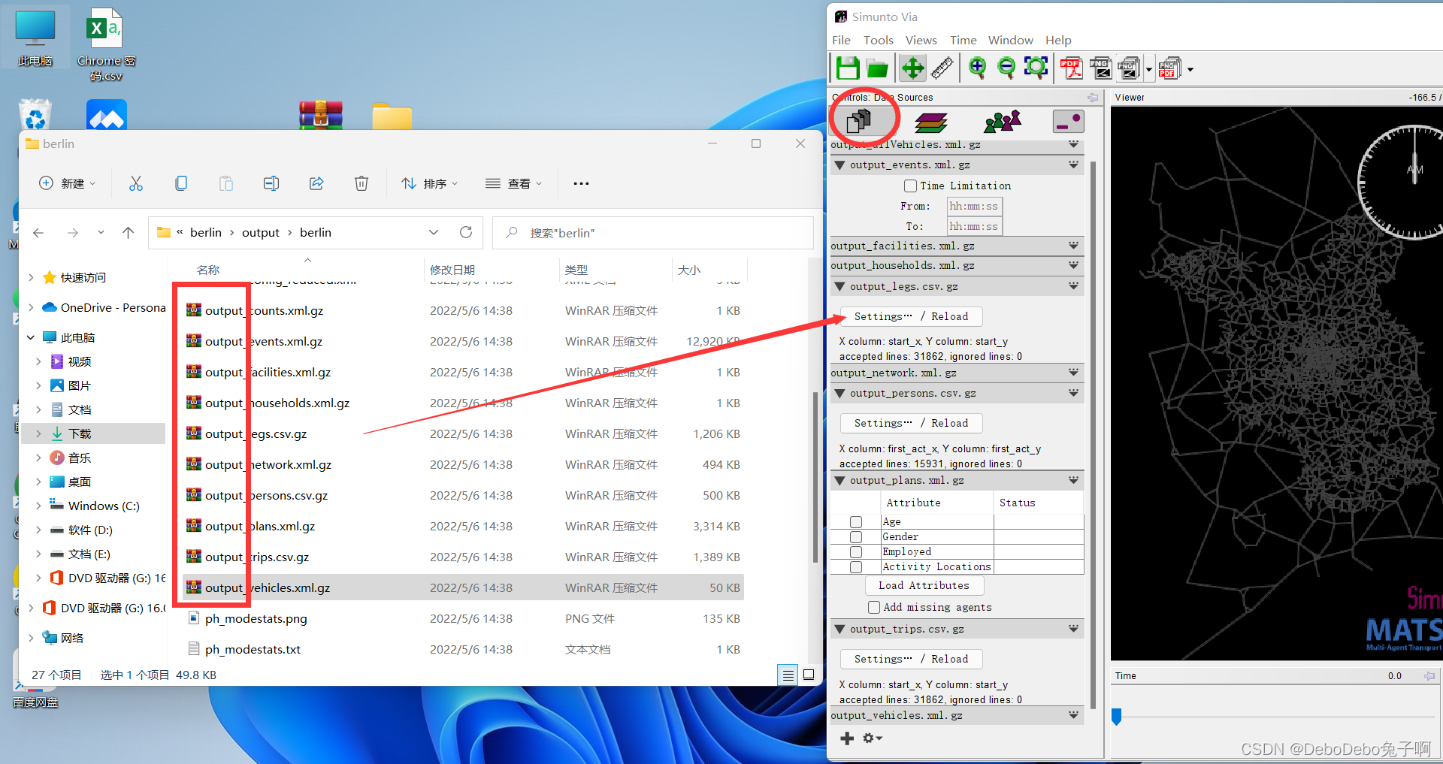Enable the Time Limitation checkbox
1443x764 pixels.
[x=910, y=186]
